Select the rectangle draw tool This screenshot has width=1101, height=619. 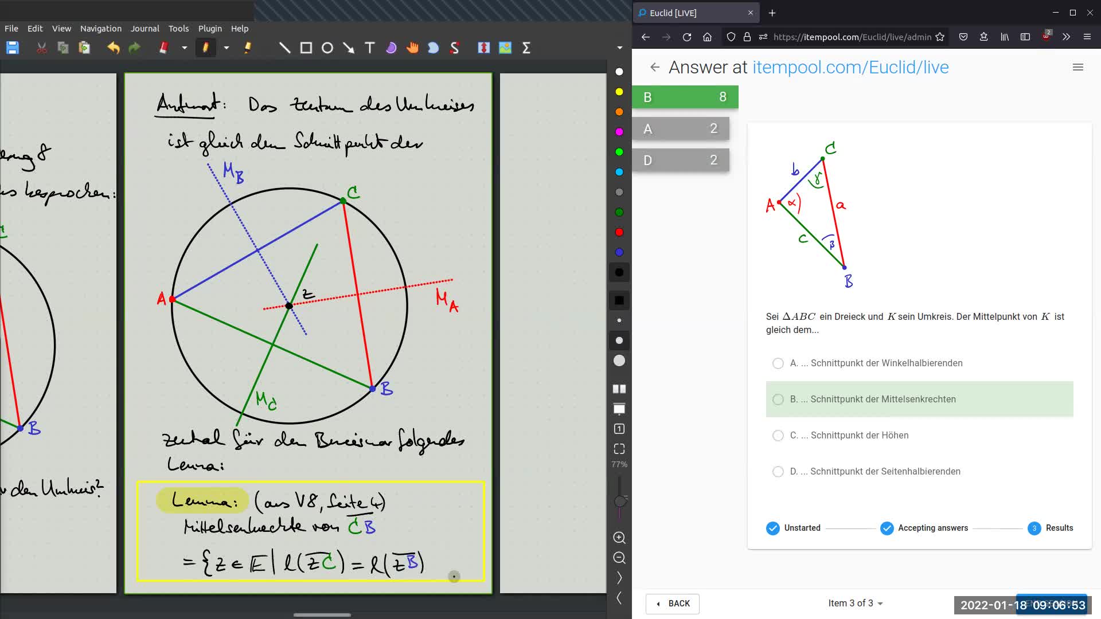tap(306, 48)
